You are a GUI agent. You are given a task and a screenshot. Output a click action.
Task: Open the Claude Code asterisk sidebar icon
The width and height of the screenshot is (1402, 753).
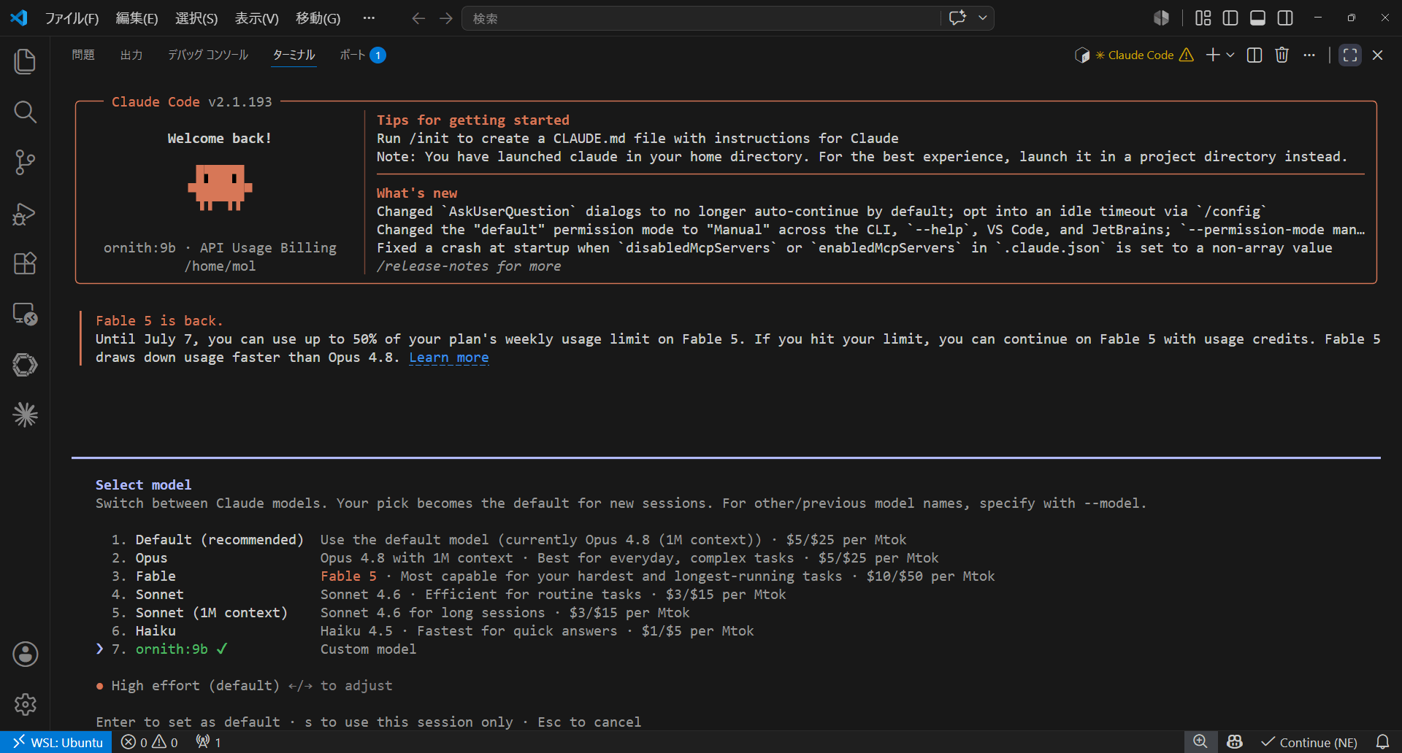25,415
